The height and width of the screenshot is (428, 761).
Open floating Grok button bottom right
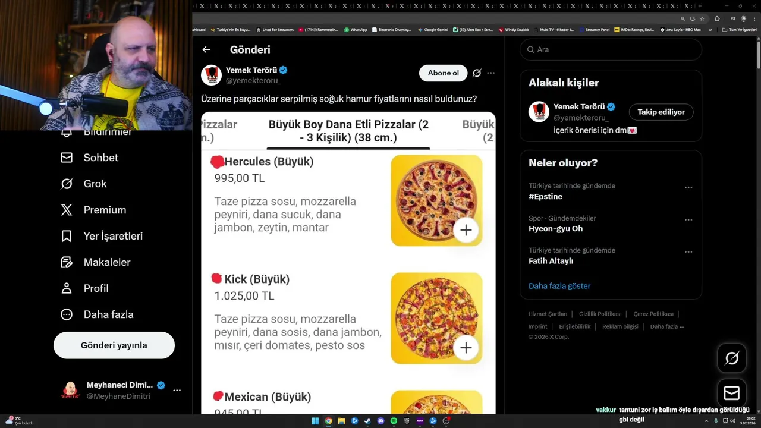tap(732, 358)
